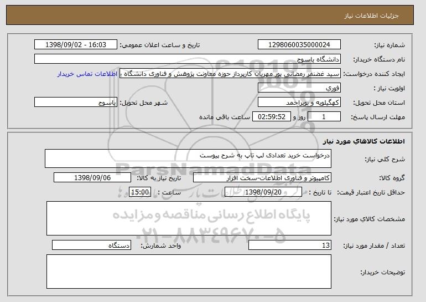The width and height of the screenshot is (426, 302).
Task: Click the label 'استان محل تحویل'
Action: 379,103
